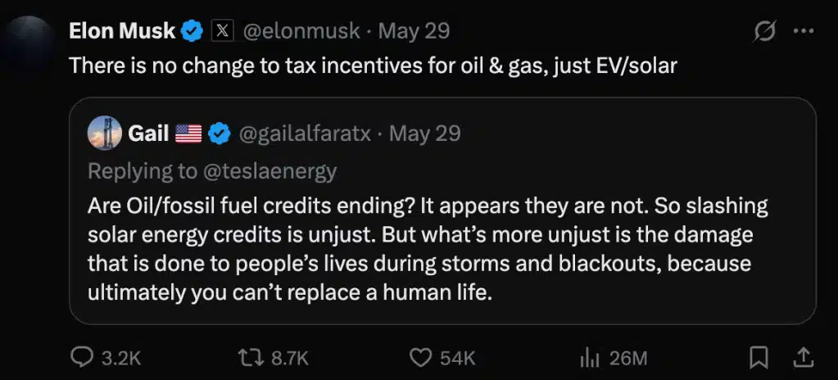Open the Elon Musk display name link
Screen dimensions: 838x380
point(122,31)
